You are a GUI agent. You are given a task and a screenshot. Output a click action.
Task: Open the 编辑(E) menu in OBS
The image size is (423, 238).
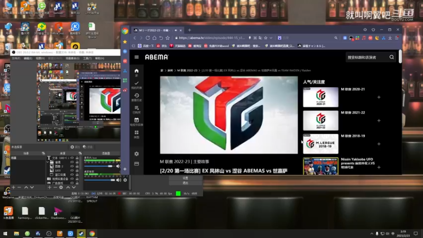[x=28, y=58]
